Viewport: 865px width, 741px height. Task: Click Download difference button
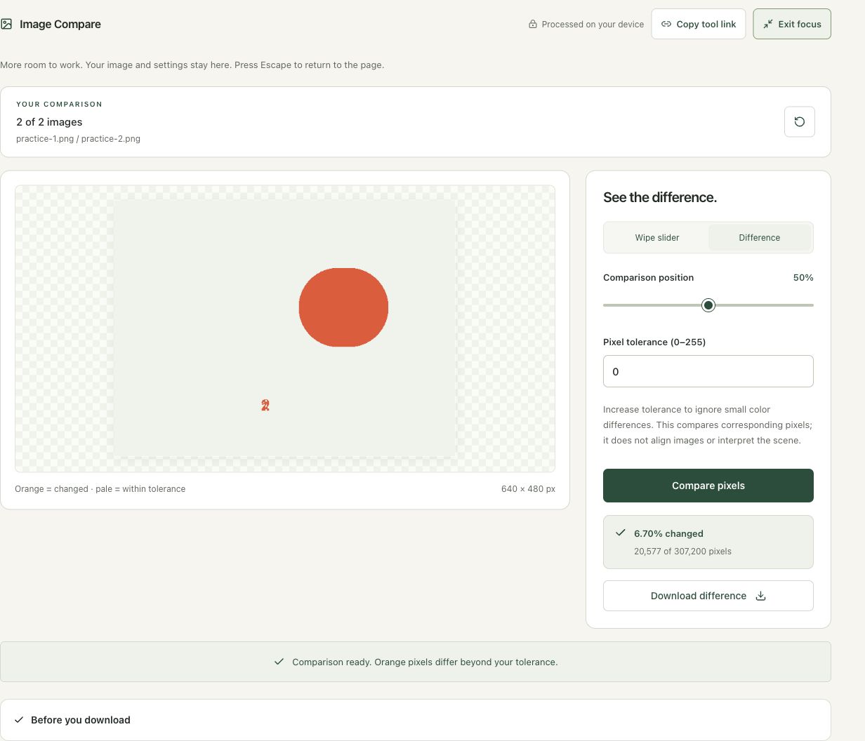[708, 596]
